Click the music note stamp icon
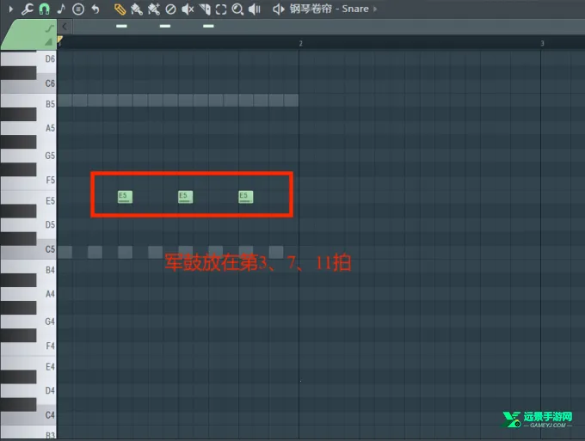585x441 pixels. (61, 9)
